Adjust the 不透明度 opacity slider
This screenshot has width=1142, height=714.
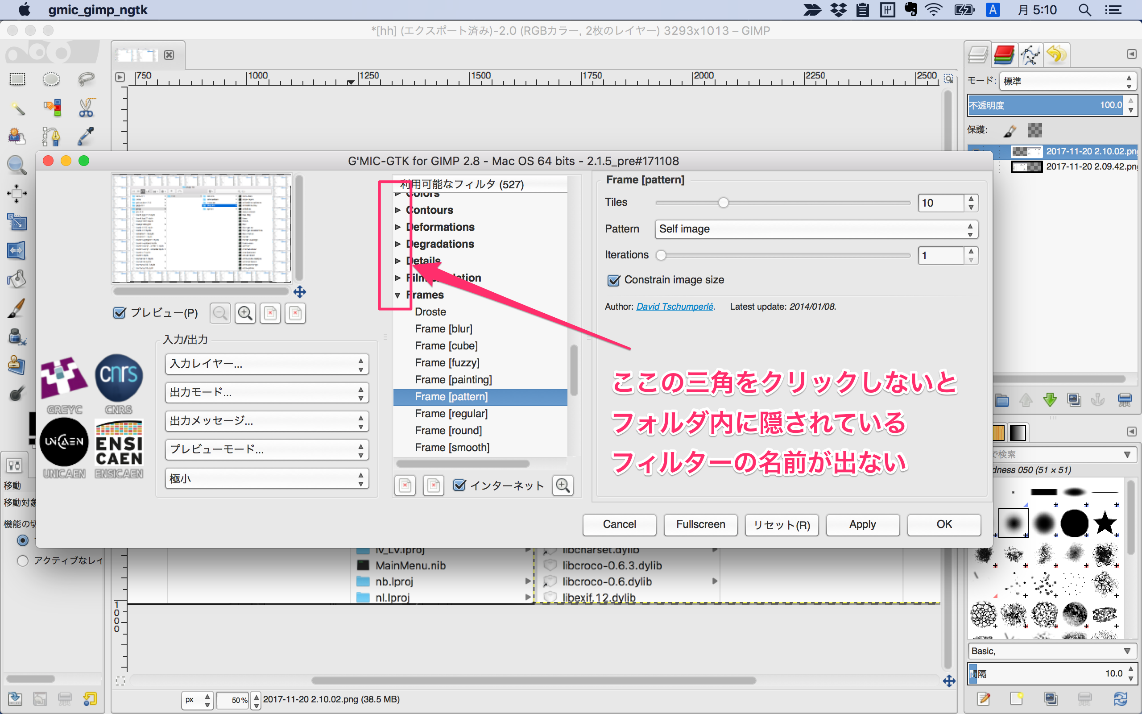pyautogui.click(x=1046, y=105)
